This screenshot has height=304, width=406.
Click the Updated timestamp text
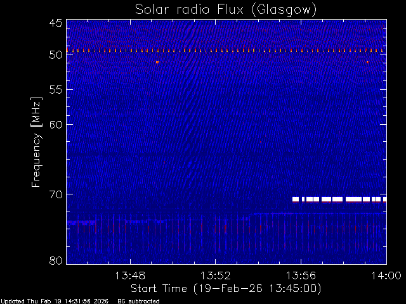pos(55,301)
